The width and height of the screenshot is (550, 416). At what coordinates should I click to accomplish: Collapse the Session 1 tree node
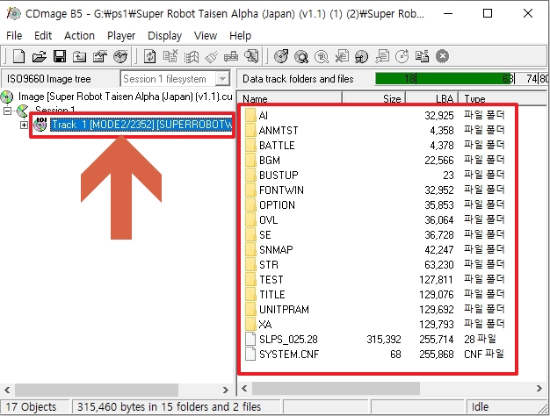tap(7, 111)
